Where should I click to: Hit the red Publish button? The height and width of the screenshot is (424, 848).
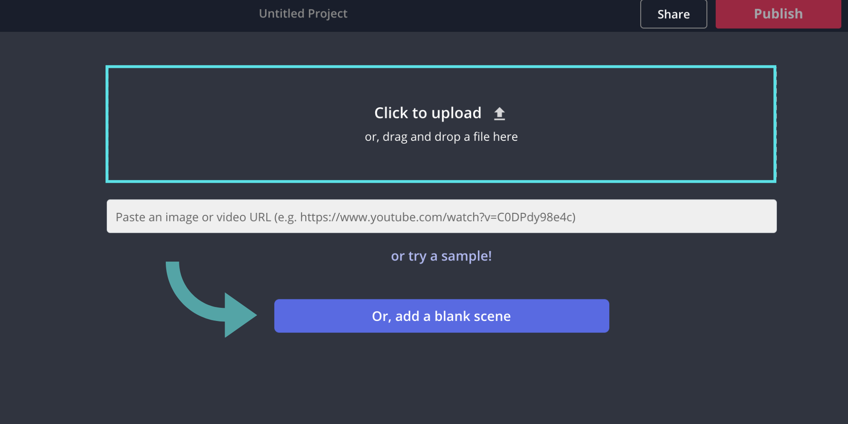pyautogui.click(x=778, y=14)
